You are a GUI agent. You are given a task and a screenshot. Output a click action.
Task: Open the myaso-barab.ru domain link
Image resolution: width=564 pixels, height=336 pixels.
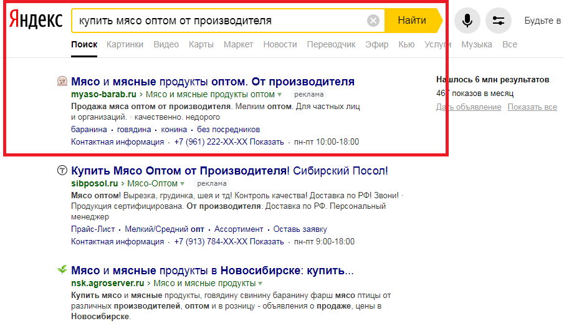point(103,94)
